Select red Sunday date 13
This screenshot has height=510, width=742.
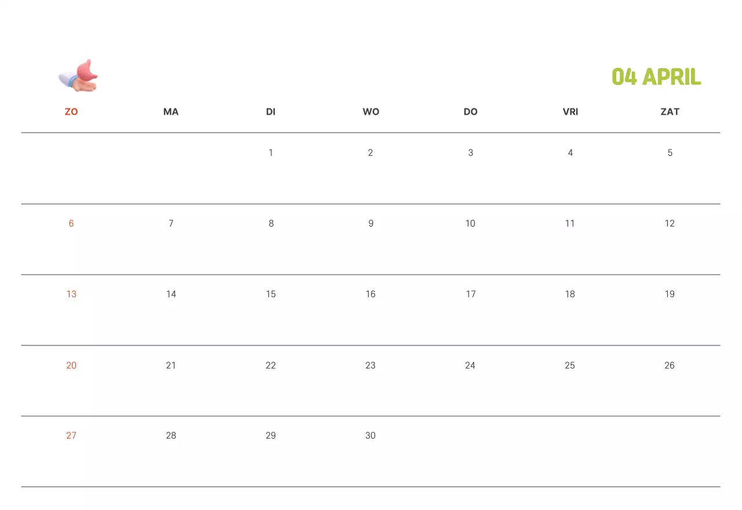71,294
